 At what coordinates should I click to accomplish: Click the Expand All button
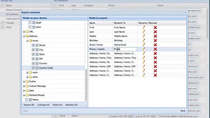coord(29,105)
